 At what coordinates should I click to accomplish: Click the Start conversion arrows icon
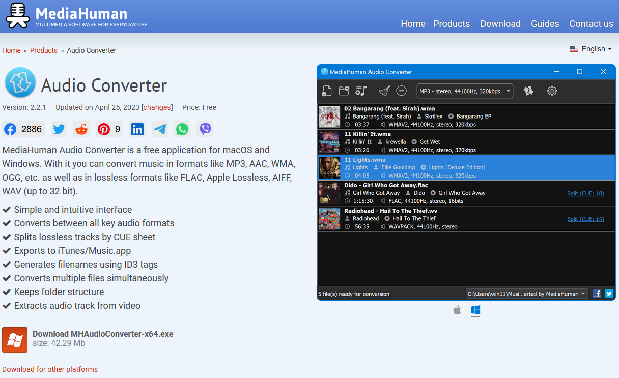528,91
